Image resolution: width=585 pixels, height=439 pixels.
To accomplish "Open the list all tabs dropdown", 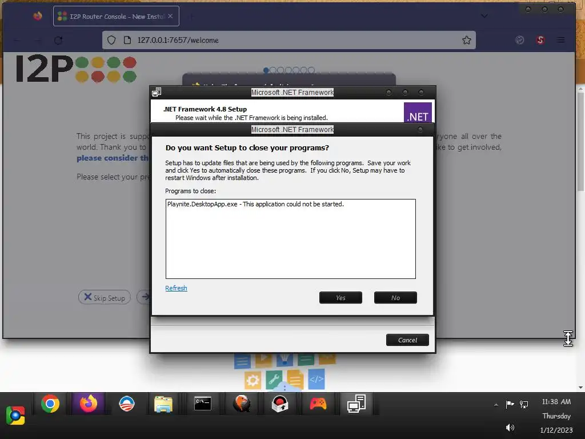I will 484,16.
